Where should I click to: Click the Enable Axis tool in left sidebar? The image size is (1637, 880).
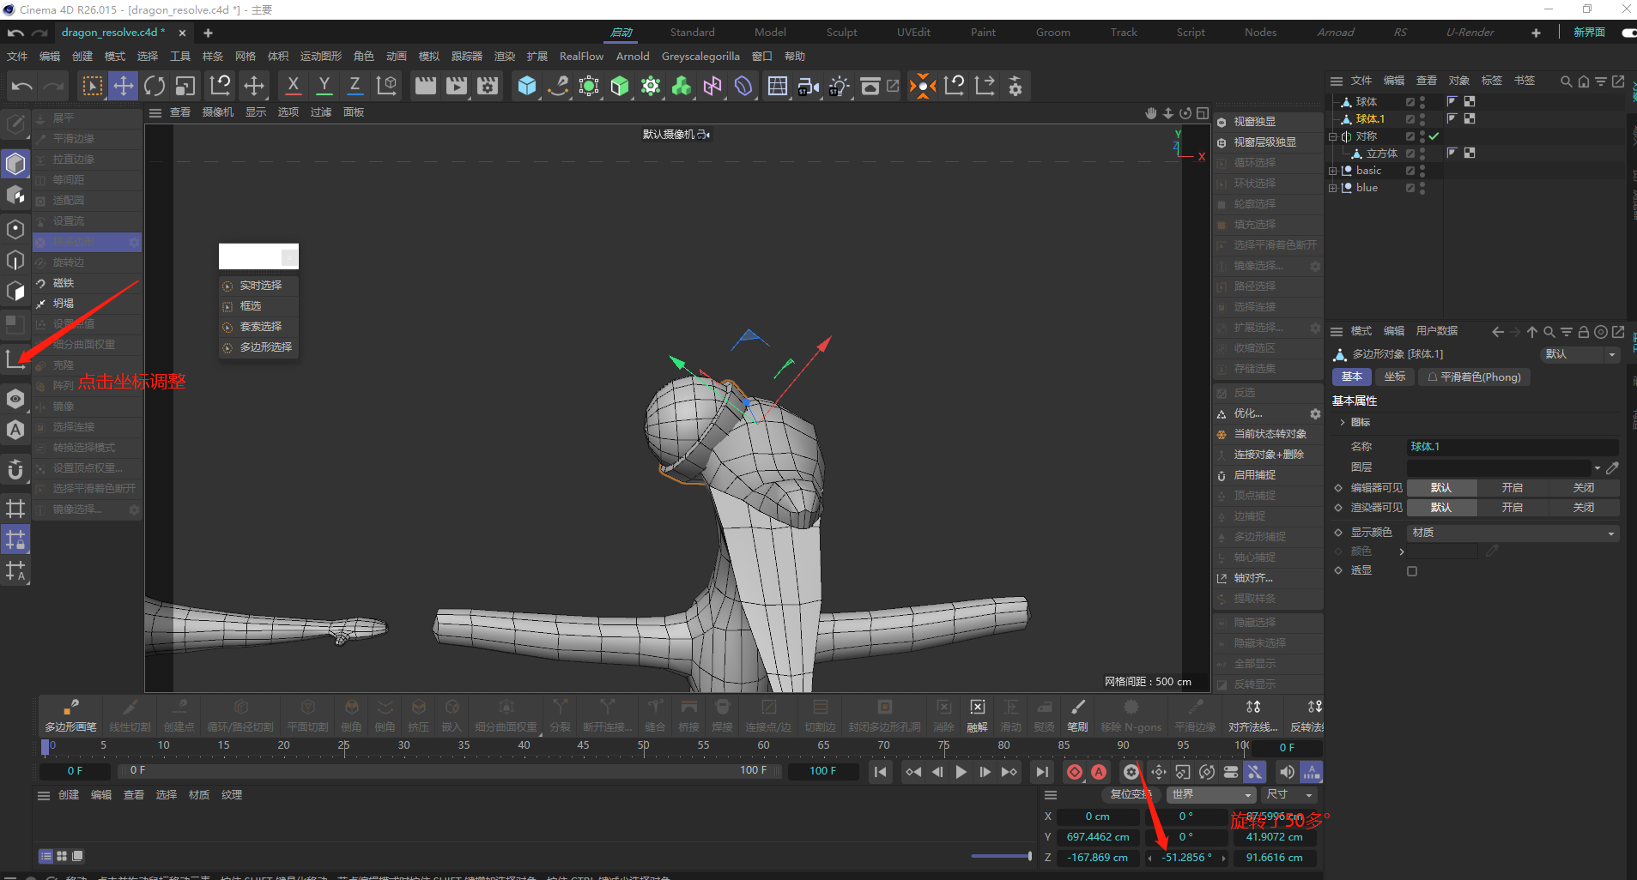point(15,359)
